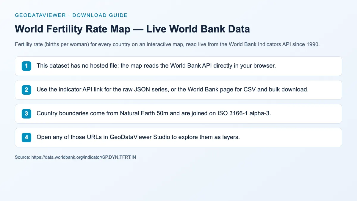
Task: Click the source URL data.worldbank.org link
Action: pos(83,157)
